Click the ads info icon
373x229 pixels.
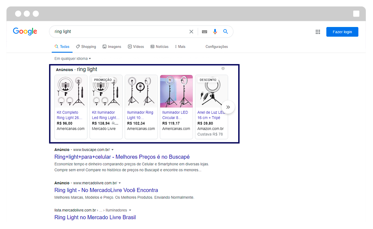[x=223, y=68]
